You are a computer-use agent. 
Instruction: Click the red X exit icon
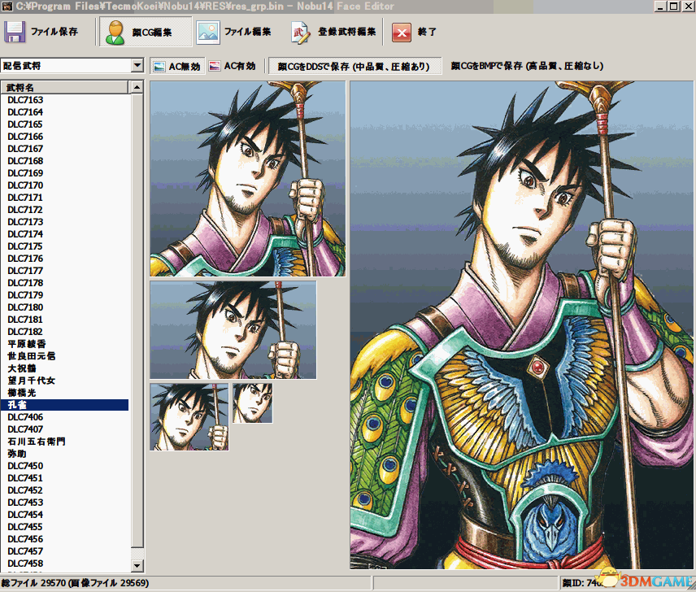(402, 33)
